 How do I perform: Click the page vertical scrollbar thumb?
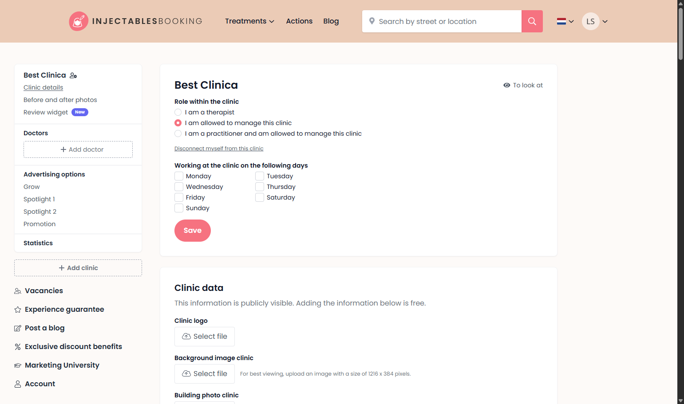681,34
